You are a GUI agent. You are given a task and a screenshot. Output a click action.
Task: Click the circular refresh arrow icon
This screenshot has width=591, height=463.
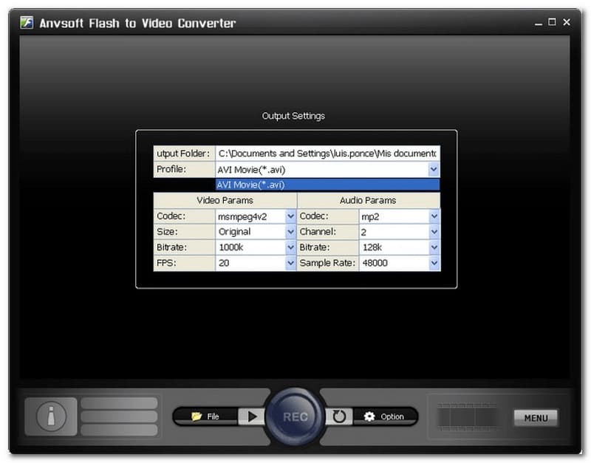339,416
